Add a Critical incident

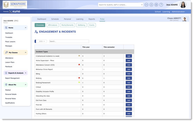coord(129,87)
